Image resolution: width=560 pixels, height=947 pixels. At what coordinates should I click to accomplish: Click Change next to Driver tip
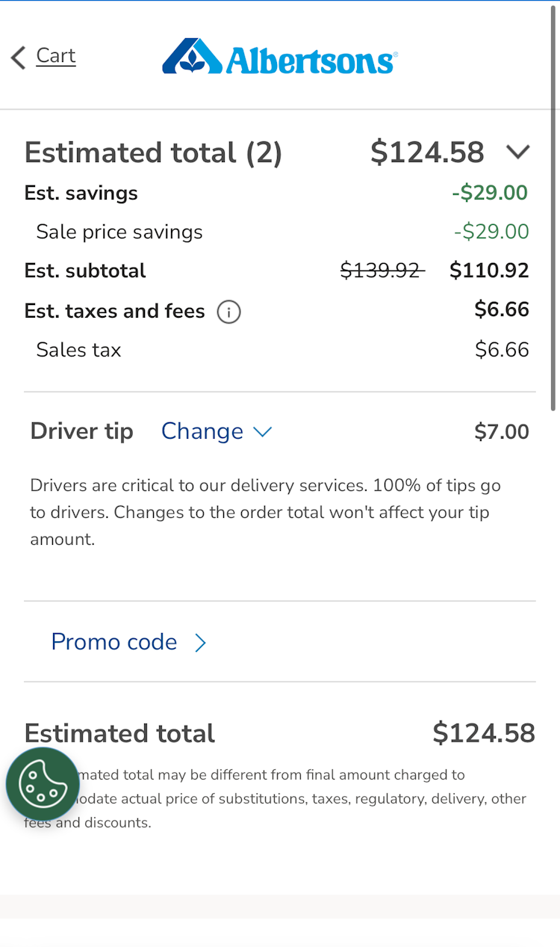point(202,431)
